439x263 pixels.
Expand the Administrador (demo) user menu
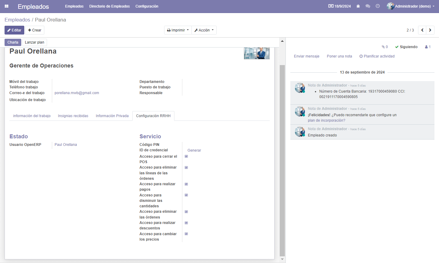pos(410,6)
